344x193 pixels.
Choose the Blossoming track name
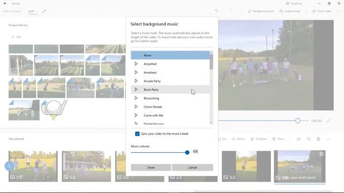pyautogui.click(x=152, y=98)
